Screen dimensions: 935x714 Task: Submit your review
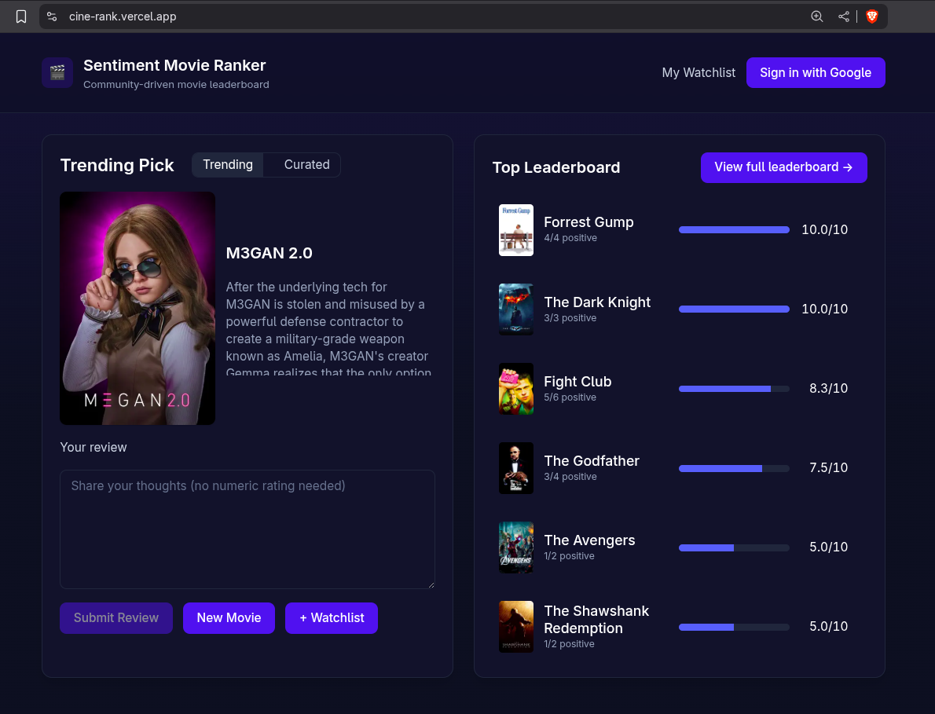click(115, 618)
